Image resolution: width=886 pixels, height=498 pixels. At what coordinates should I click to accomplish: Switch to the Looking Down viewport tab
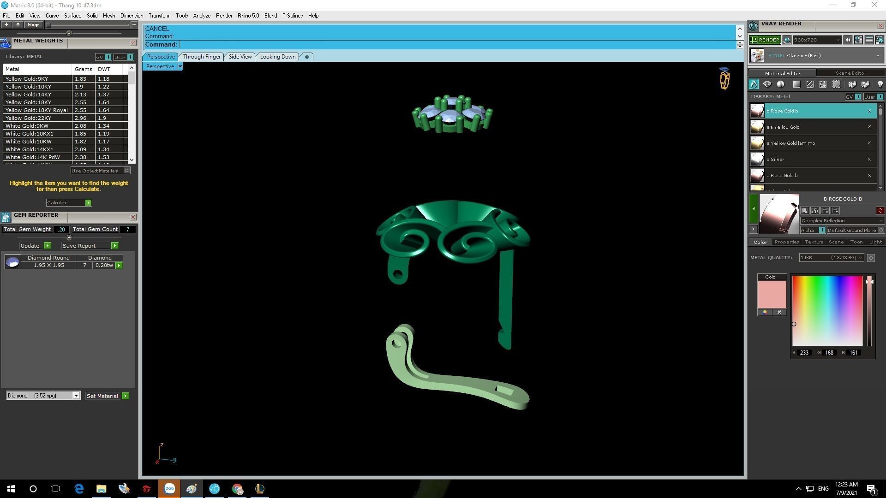click(277, 57)
